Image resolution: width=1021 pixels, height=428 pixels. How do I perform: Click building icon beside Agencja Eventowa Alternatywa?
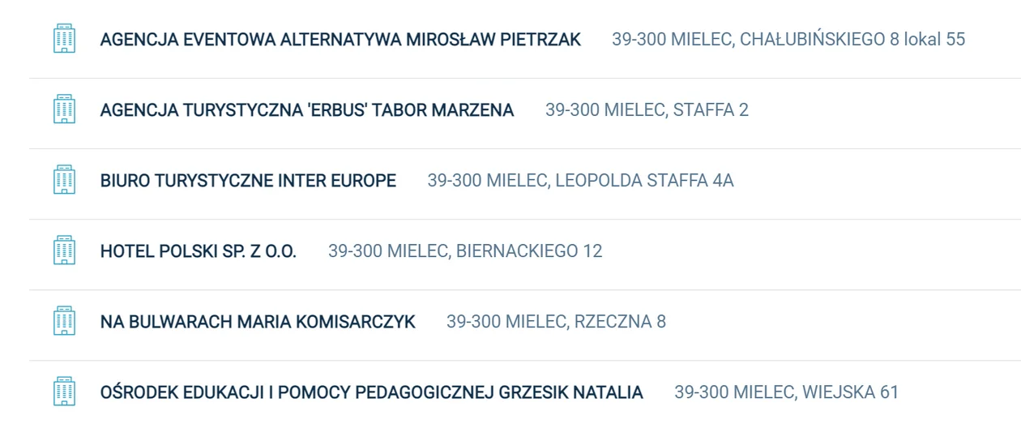tap(64, 39)
